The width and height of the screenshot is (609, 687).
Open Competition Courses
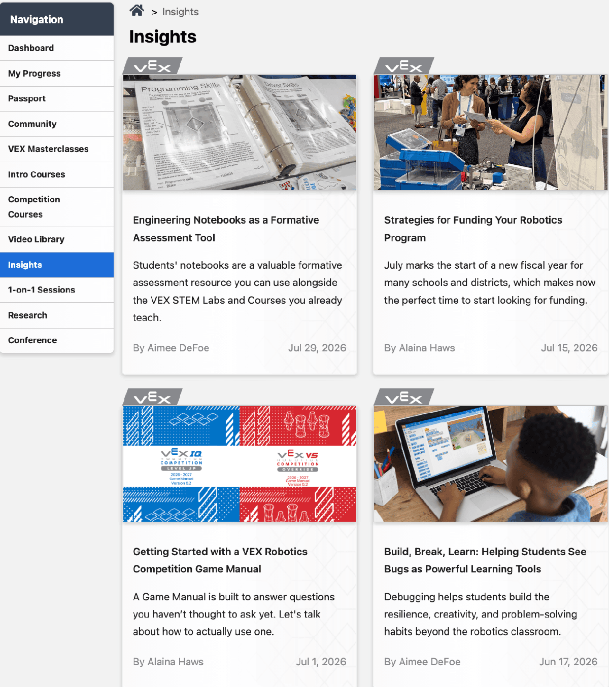tap(57, 207)
